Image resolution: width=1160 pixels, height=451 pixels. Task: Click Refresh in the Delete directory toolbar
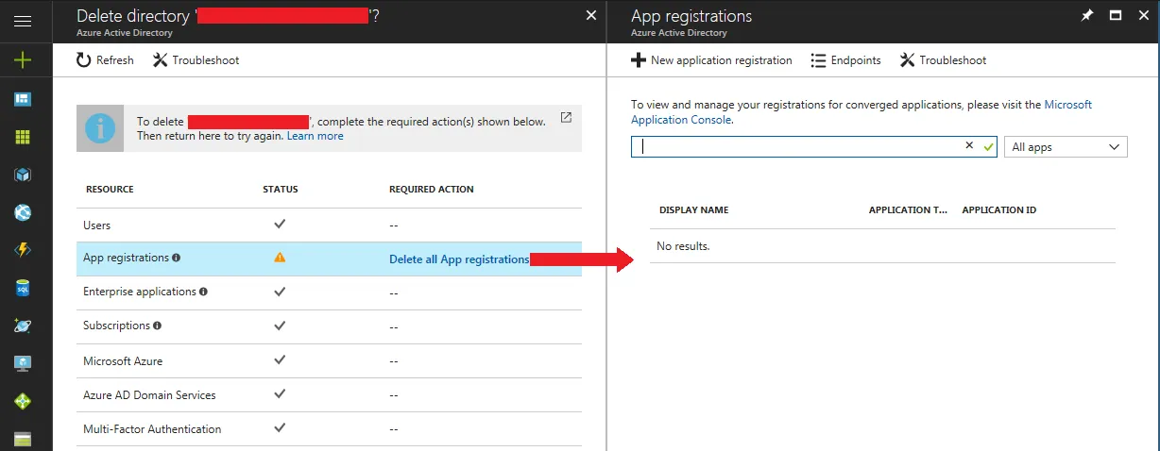105,60
